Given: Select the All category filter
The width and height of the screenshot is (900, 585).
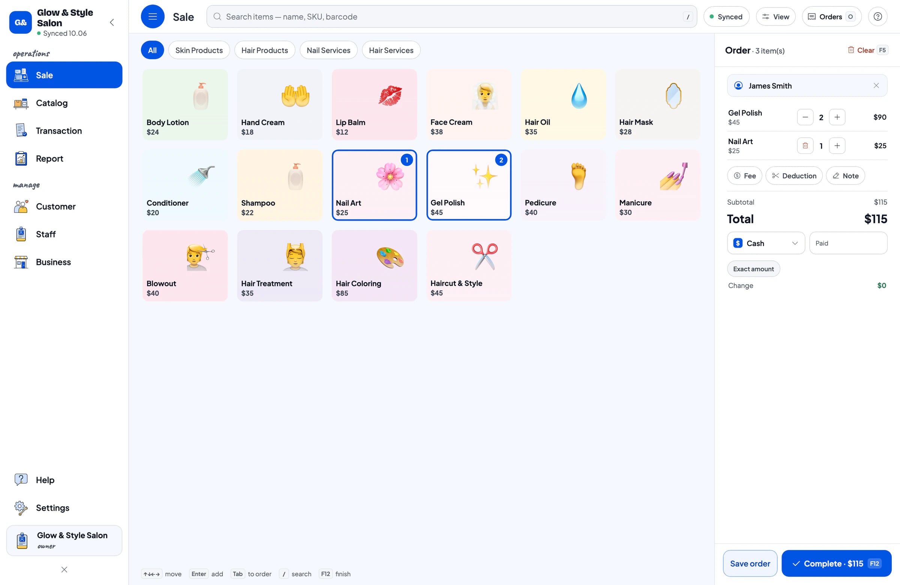Looking at the screenshot, I should pos(152,50).
